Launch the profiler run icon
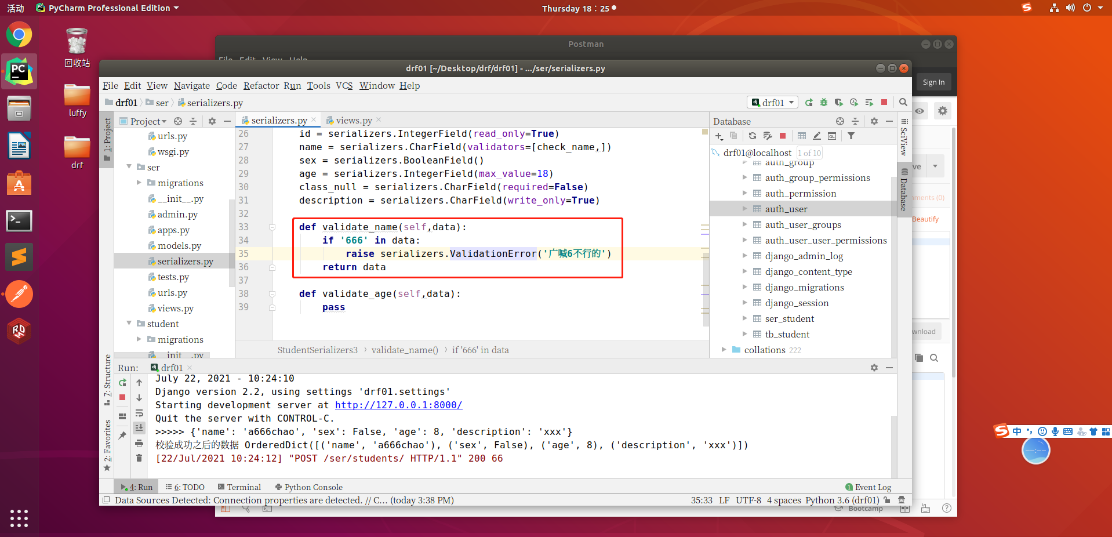1112x537 pixels. tap(853, 103)
